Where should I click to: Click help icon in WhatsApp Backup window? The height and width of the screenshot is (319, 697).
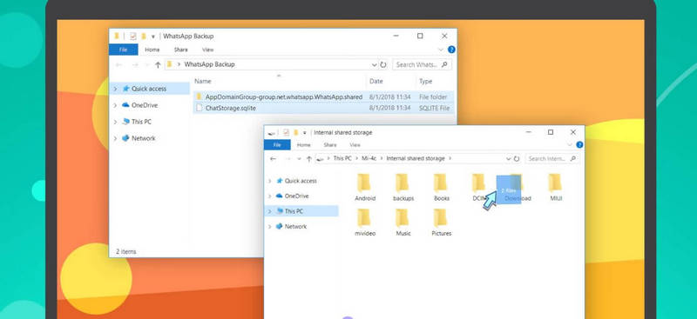coord(451,50)
